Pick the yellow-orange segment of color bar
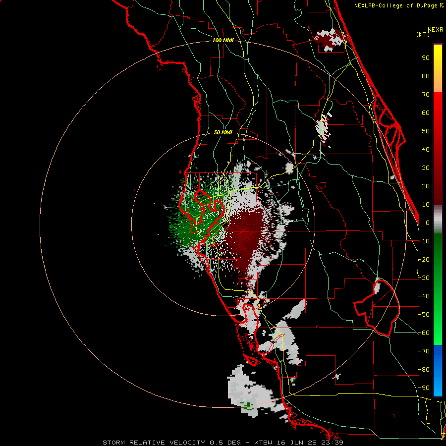Screen dimensions: 446x446 point(438,68)
